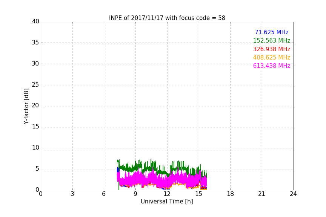Click the y-axis tick label 40
This screenshot has width=326, height=217.
tap(35, 21)
